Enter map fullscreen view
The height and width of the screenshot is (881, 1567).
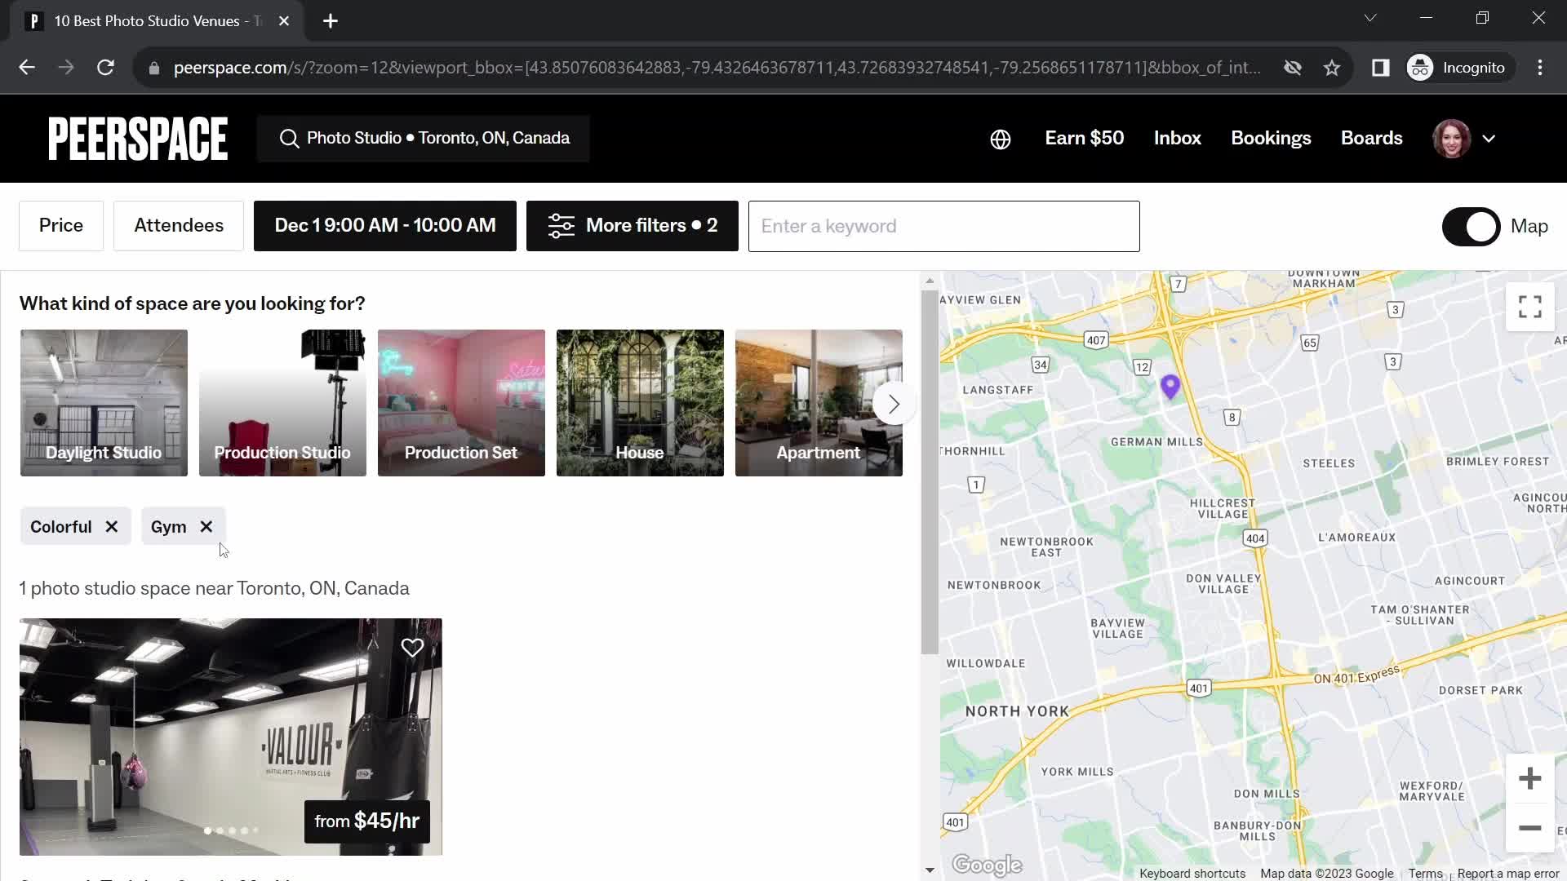(1529, 307)
